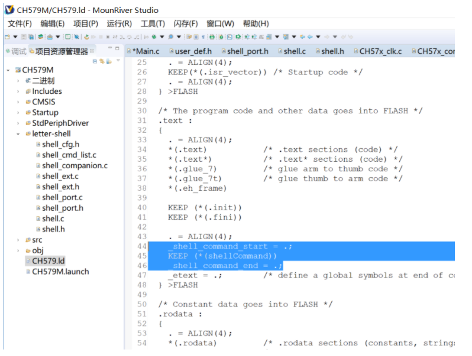Viewport: 472px width, 356px height.
Task: Select CH579M.launch file in tree
Action: [x=60, y=272]
